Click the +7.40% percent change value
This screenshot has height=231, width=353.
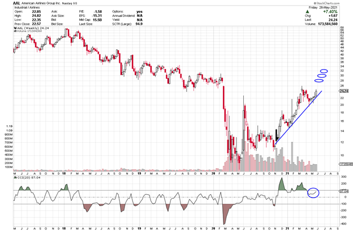click(x=330, y=11)
